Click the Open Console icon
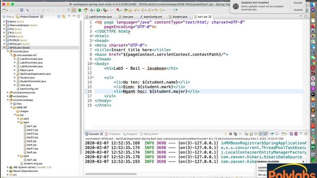Viewport: 317px width, 178px height. tap(283, 134)
